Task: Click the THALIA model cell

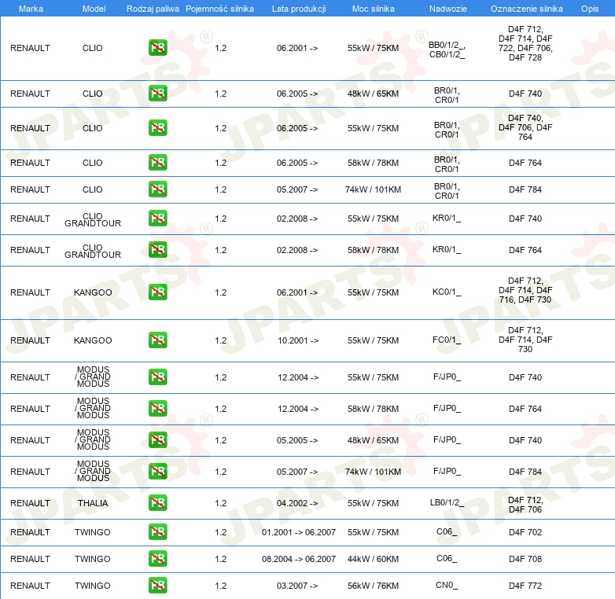Action: pos(93,503)
